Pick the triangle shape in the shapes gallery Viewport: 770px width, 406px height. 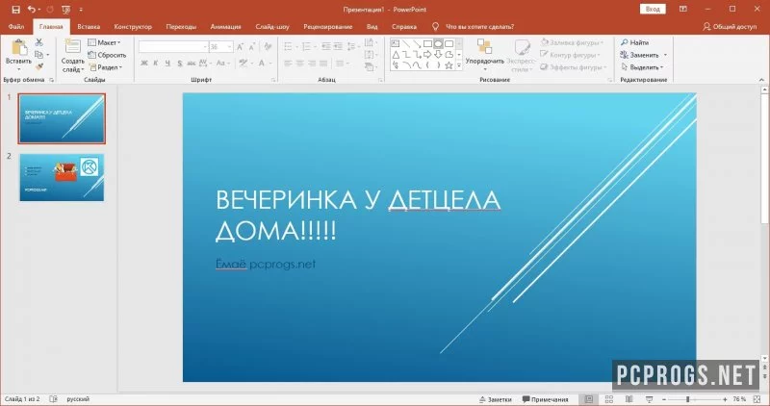coord(396,54)
